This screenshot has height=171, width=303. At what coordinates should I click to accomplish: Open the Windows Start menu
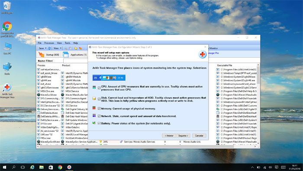4,167
